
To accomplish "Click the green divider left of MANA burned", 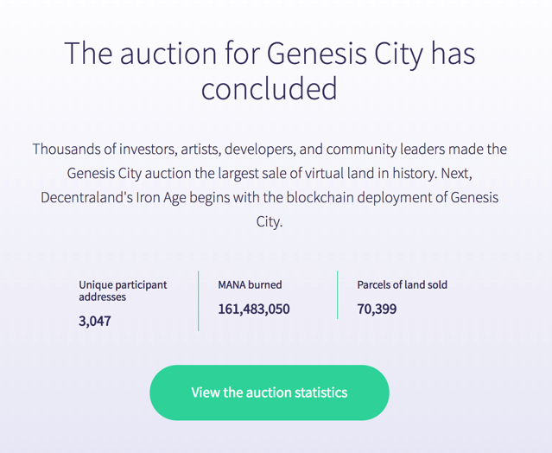I will coord(198,301).
